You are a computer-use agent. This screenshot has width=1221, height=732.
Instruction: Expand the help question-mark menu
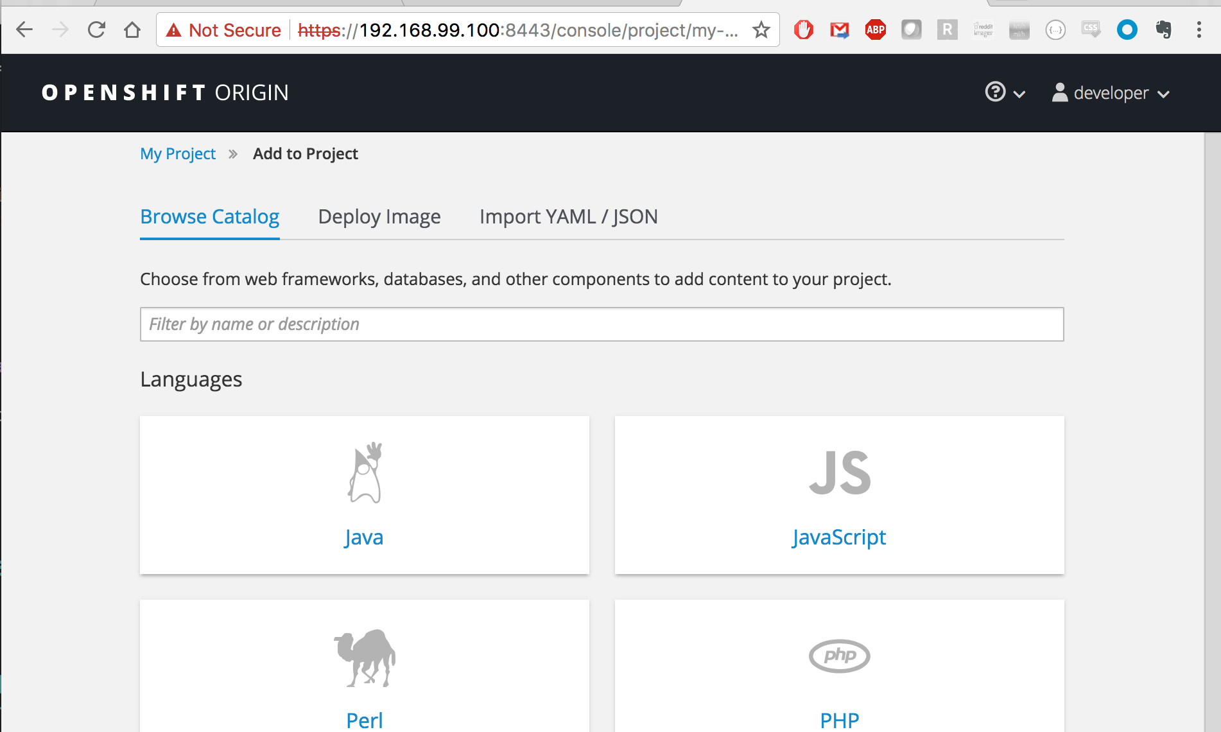[1005, 92]
